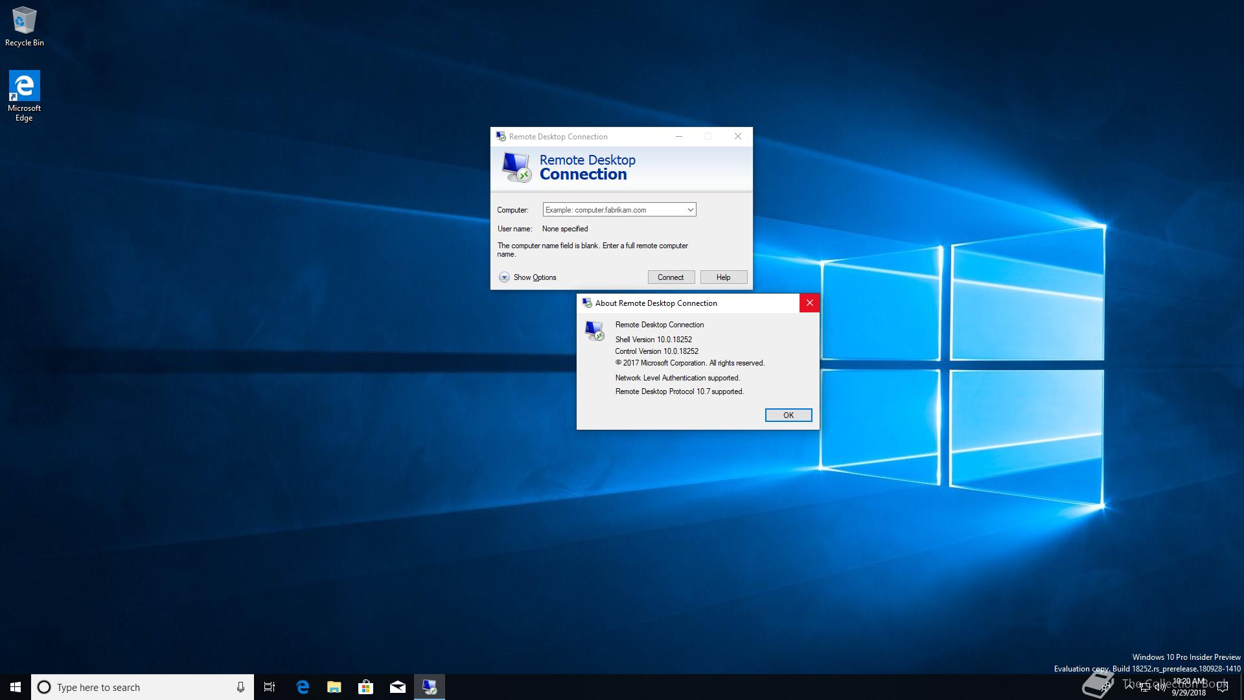1244x700 pixels.
Task: Click the taskbar clock showing 9/29/2018
Action: tap(1188, 687)
